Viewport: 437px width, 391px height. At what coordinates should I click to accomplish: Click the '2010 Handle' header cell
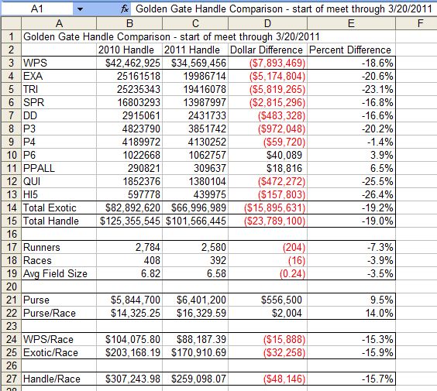pyautogui.click(x=129, y=50)
